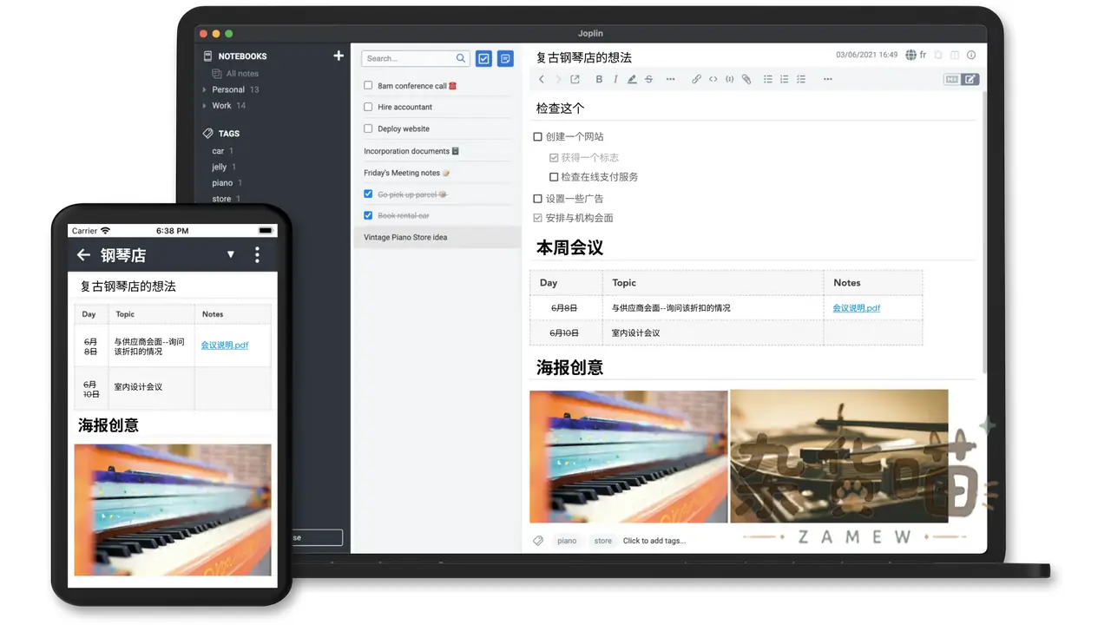Click the piano keyboard image in the desktop note

628,456
